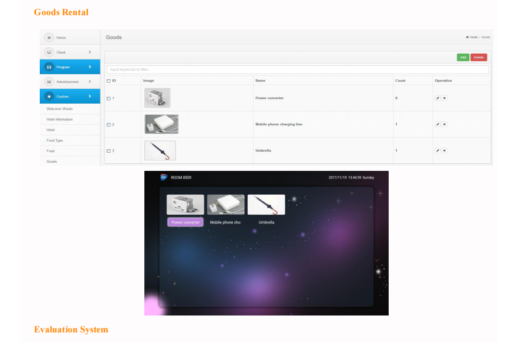The height and width of the screenshot is (347, 512).
Task: Check the box for row 1
Action: tap(109, 99)
